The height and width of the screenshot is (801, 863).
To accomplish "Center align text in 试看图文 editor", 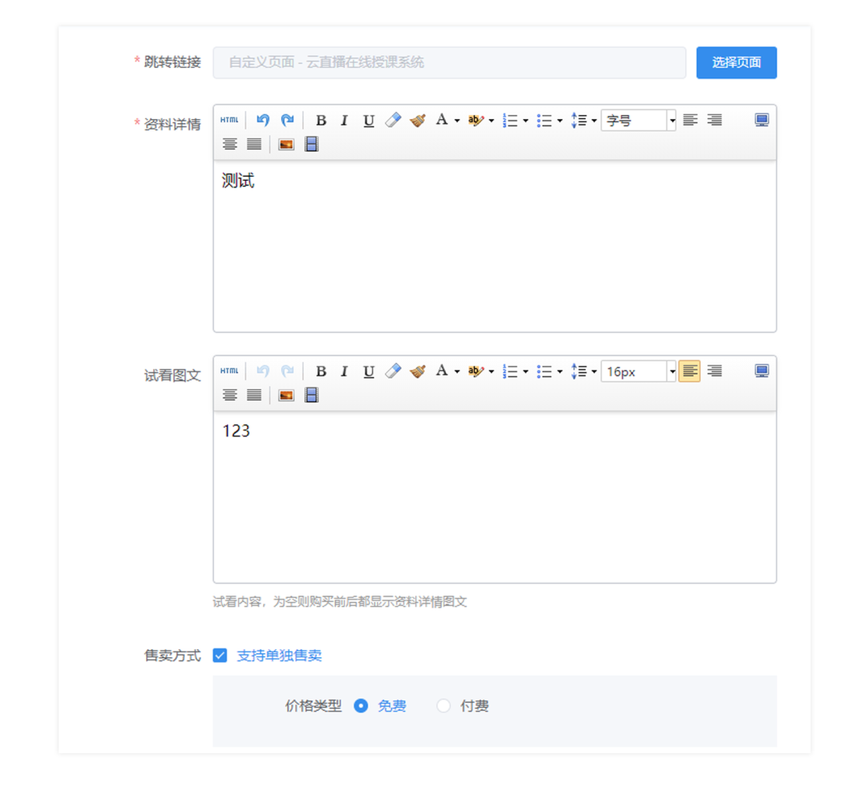I will (229, 395).
